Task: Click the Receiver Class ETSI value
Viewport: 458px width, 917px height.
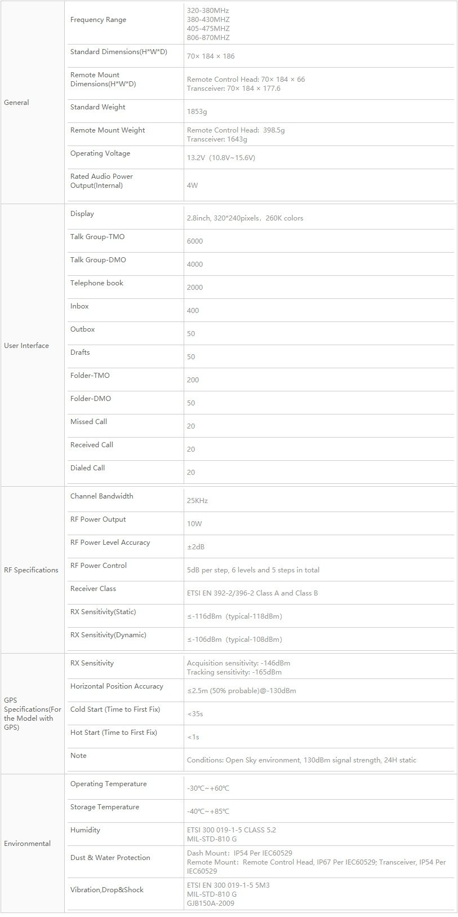Action: 252,593
